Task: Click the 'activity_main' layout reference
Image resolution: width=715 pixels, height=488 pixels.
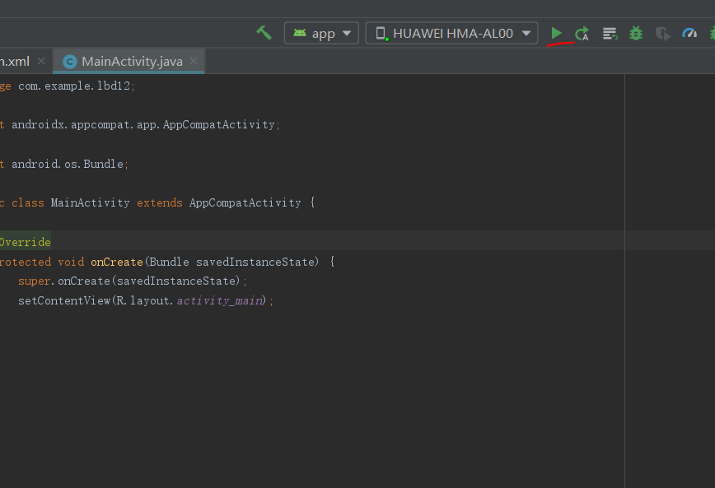Action: (x=219, y=300)
